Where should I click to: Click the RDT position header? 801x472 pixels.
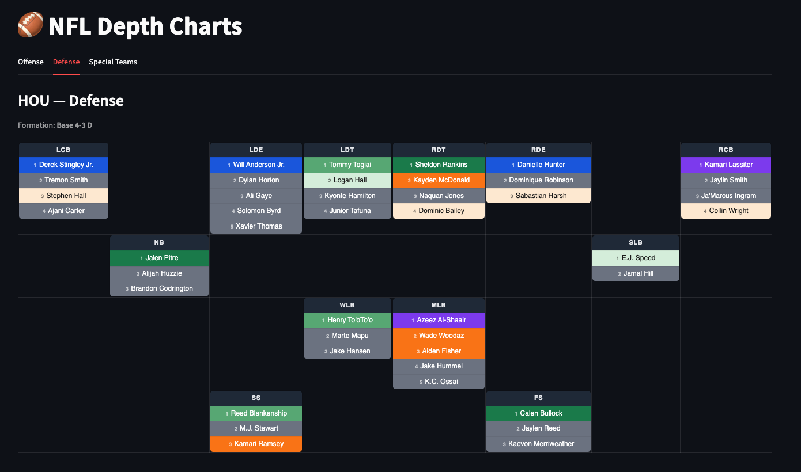(439, 150)
